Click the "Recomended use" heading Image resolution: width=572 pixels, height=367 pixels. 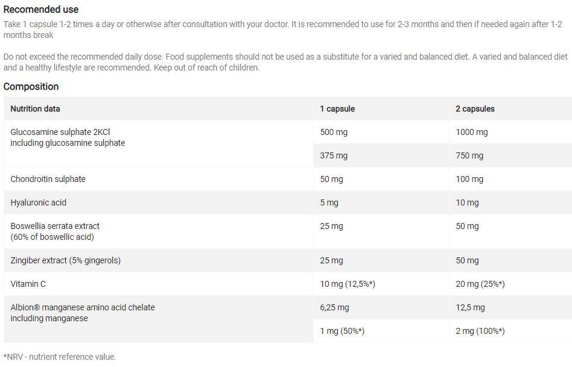coord(41,10)
